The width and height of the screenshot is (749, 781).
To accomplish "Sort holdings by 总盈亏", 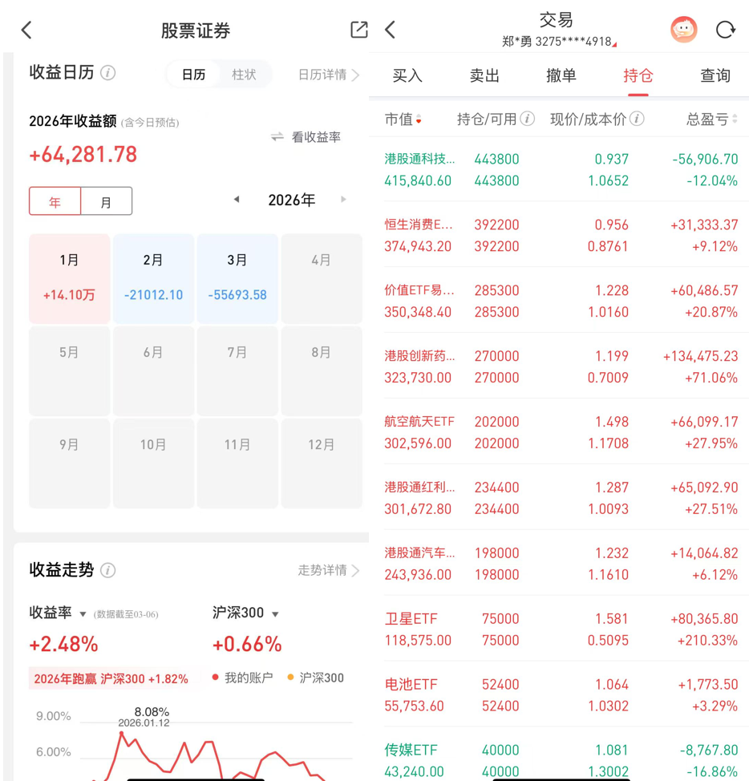I will (711, 119).
